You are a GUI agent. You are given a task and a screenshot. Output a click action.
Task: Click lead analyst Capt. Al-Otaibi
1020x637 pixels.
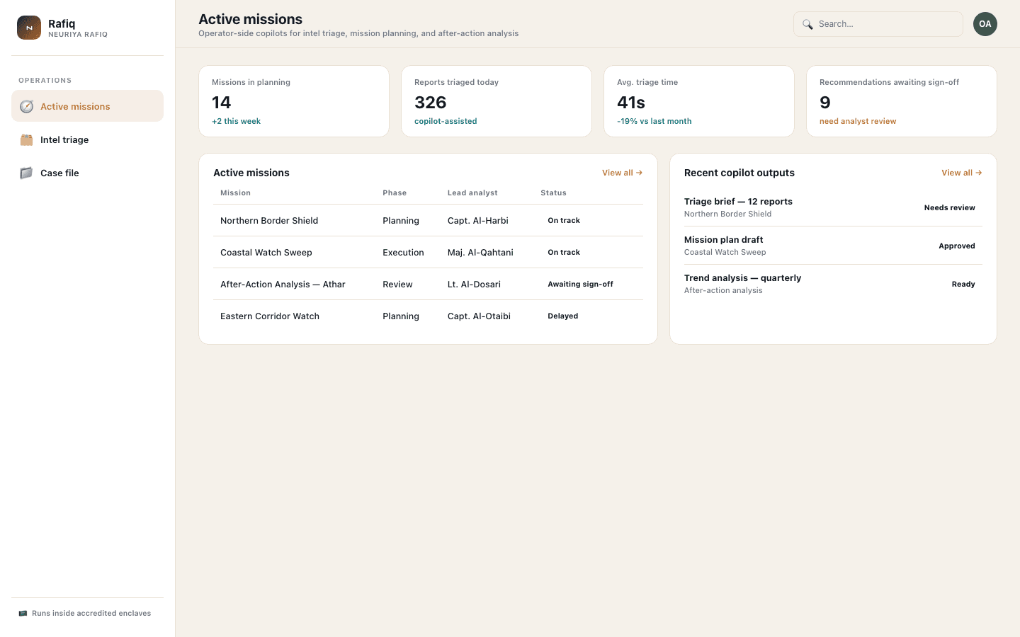[479, 316]
